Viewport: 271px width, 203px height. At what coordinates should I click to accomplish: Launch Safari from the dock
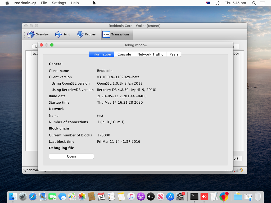point(33,197)
